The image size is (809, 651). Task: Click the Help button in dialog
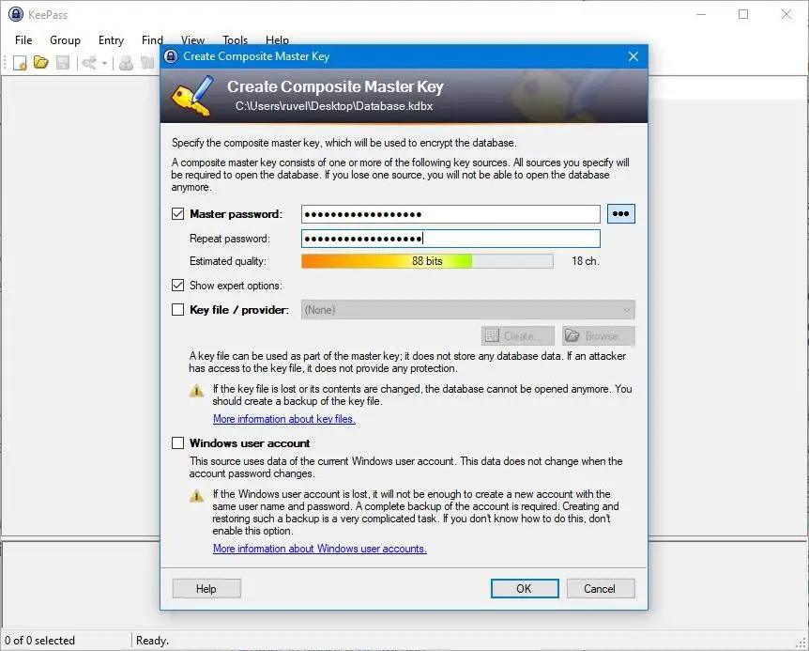[x=206, y=589]
